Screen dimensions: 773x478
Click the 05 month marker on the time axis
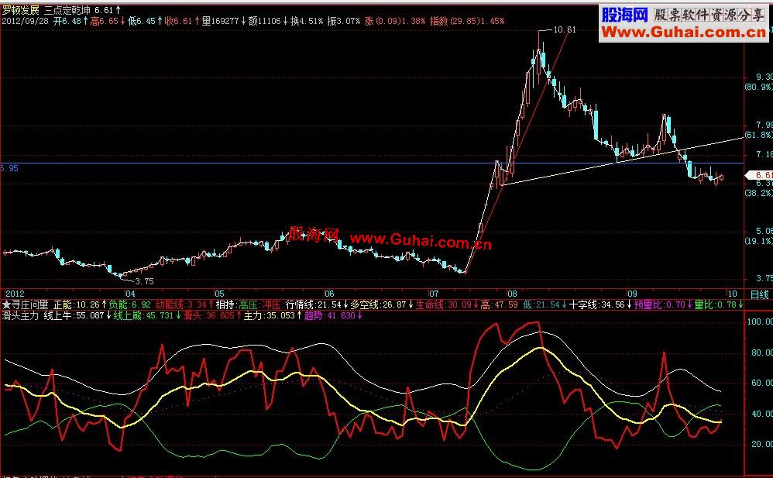[x=219, y=294]
